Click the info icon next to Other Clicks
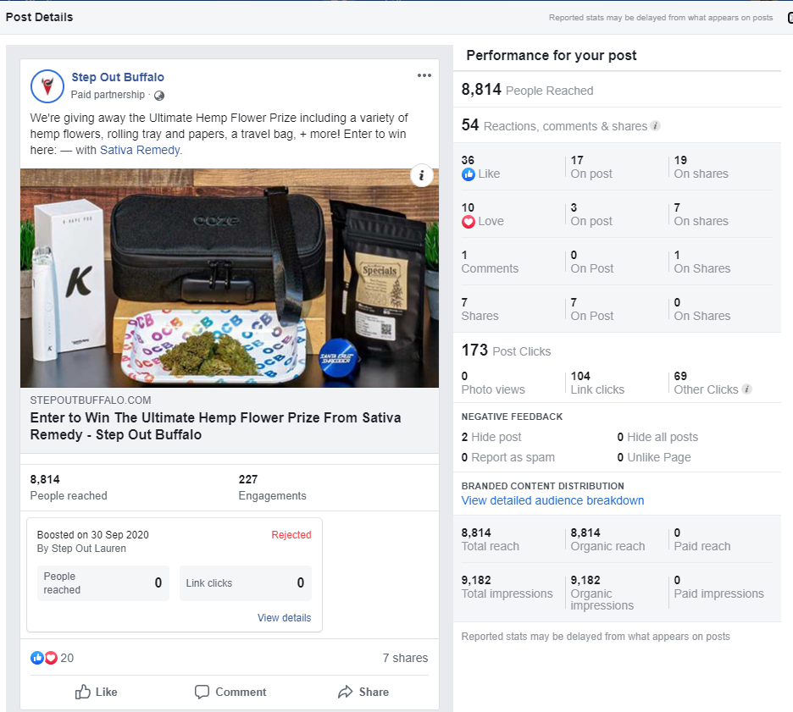This screenshot has width=793, height=712. 746,389
